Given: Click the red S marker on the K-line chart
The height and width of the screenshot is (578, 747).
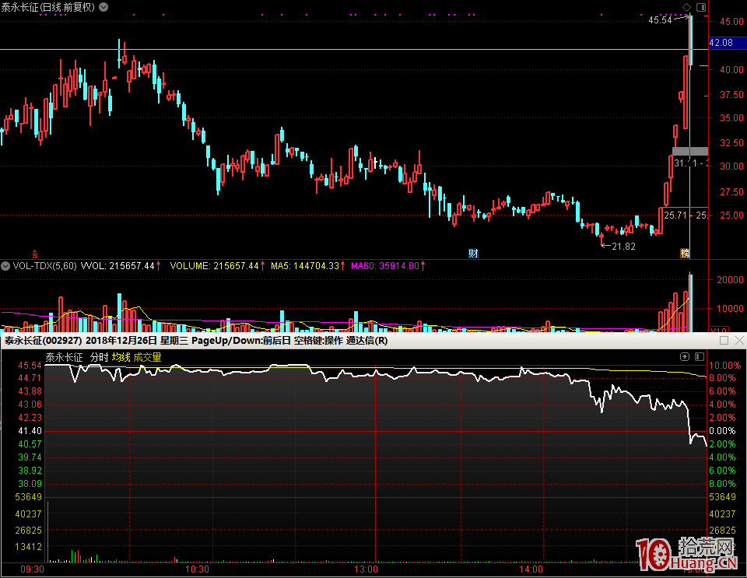Looking at the screenshot, I should 34,254.
